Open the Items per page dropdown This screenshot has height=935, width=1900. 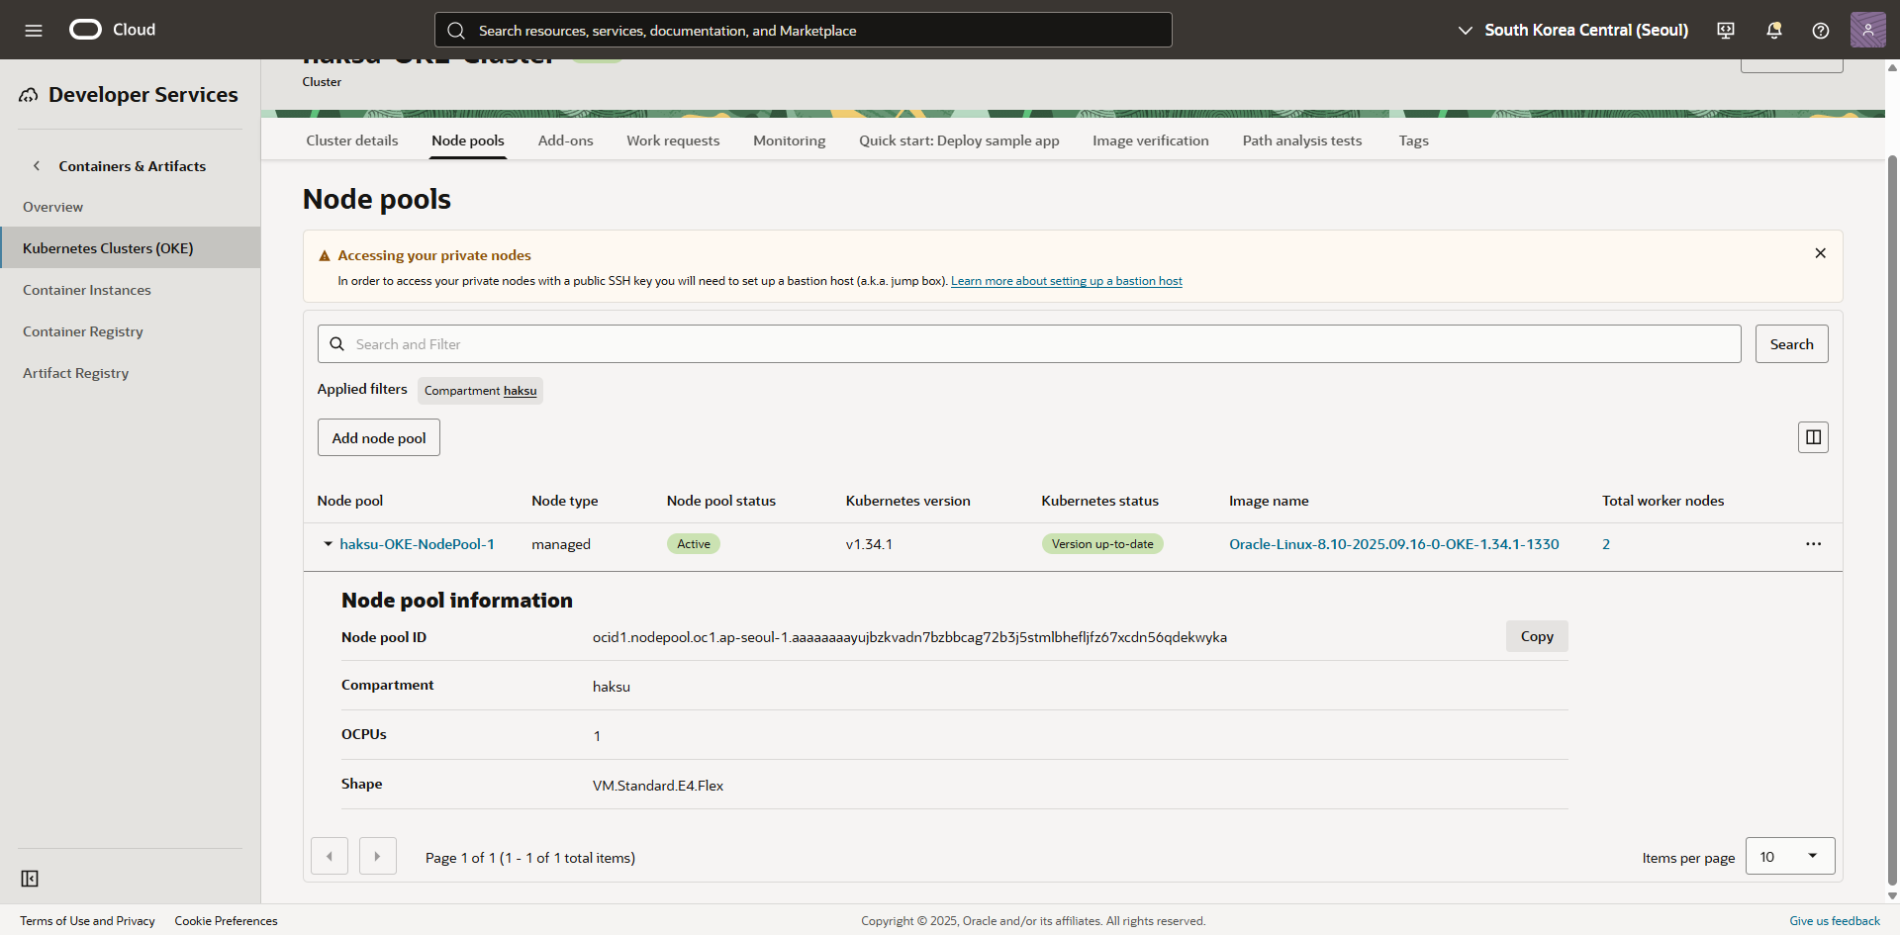coord(1789,856)
